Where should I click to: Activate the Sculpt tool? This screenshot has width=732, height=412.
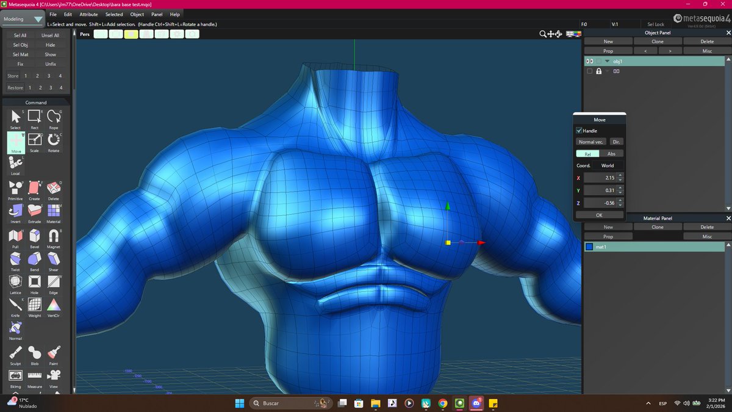pos(16,356)
